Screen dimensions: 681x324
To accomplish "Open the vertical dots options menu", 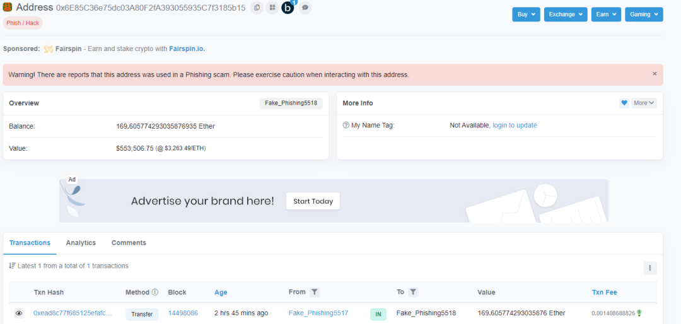I will [x=649, y=268].
